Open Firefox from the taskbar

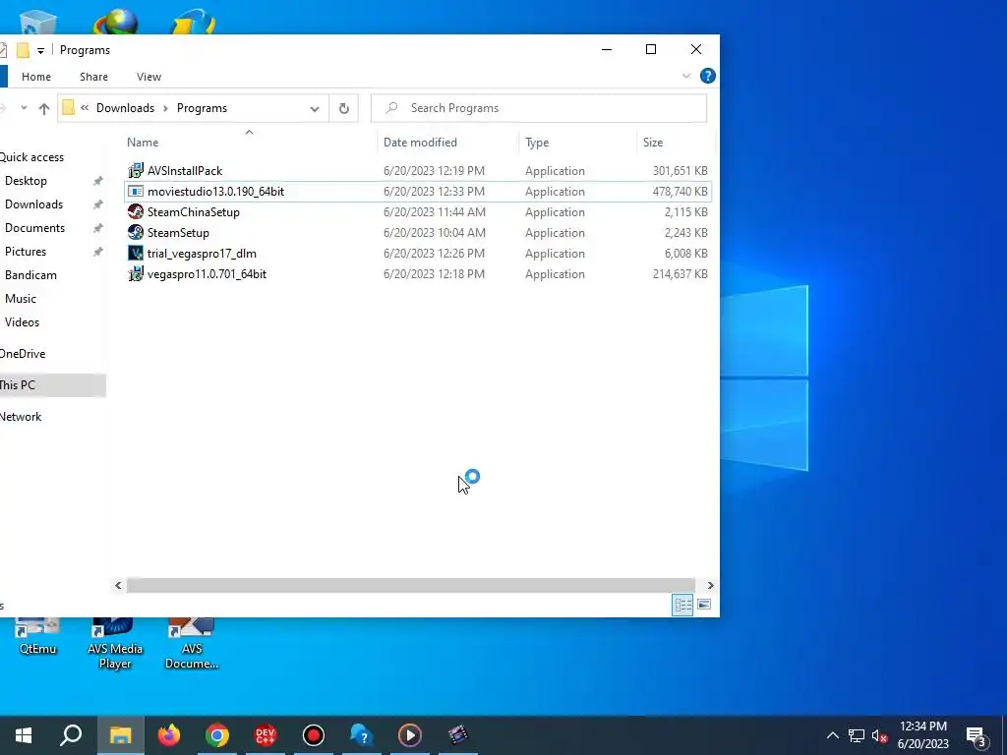[x=169, y=735]
